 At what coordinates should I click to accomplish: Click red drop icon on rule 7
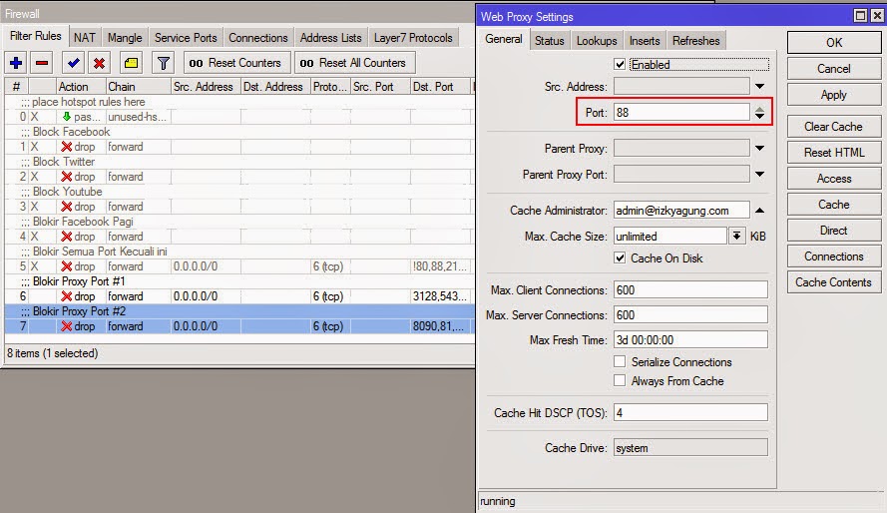[67, 326]
